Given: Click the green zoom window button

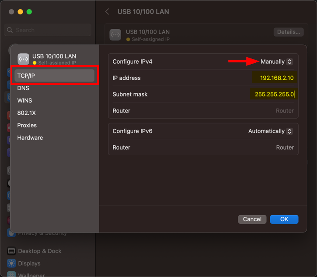Looking at the screenshot, I should pyautogui.click(x=29, y=12).
